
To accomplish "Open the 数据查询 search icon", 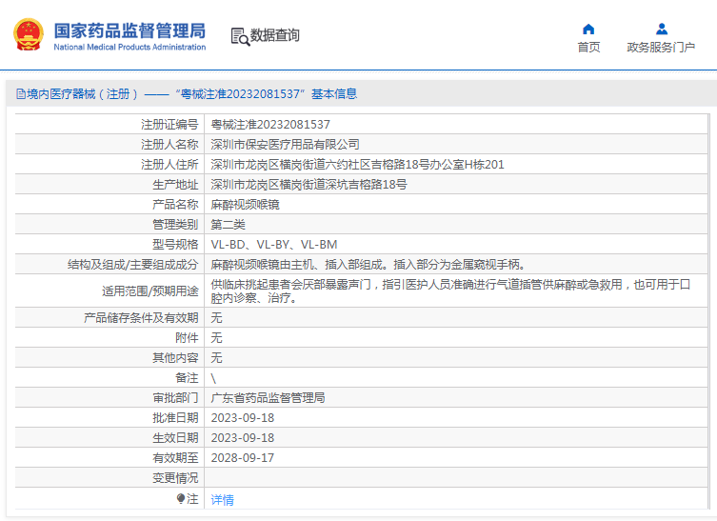I will tap(240, 36).
